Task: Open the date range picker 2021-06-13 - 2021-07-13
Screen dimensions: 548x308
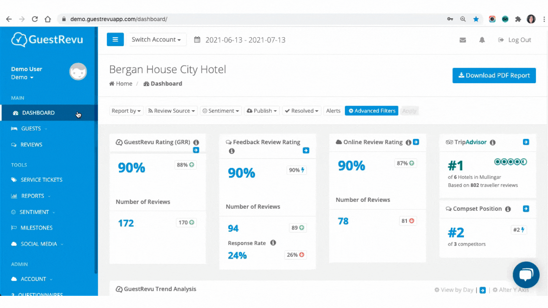Action: tap(240, 40)
